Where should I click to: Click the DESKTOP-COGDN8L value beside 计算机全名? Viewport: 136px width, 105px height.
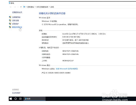tap(70, 54)
